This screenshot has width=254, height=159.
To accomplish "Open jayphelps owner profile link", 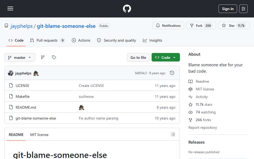I will click(x=21, y=26).
